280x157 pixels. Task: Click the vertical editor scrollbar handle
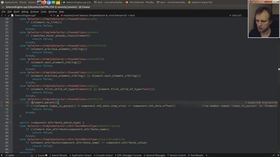(279, 69)
